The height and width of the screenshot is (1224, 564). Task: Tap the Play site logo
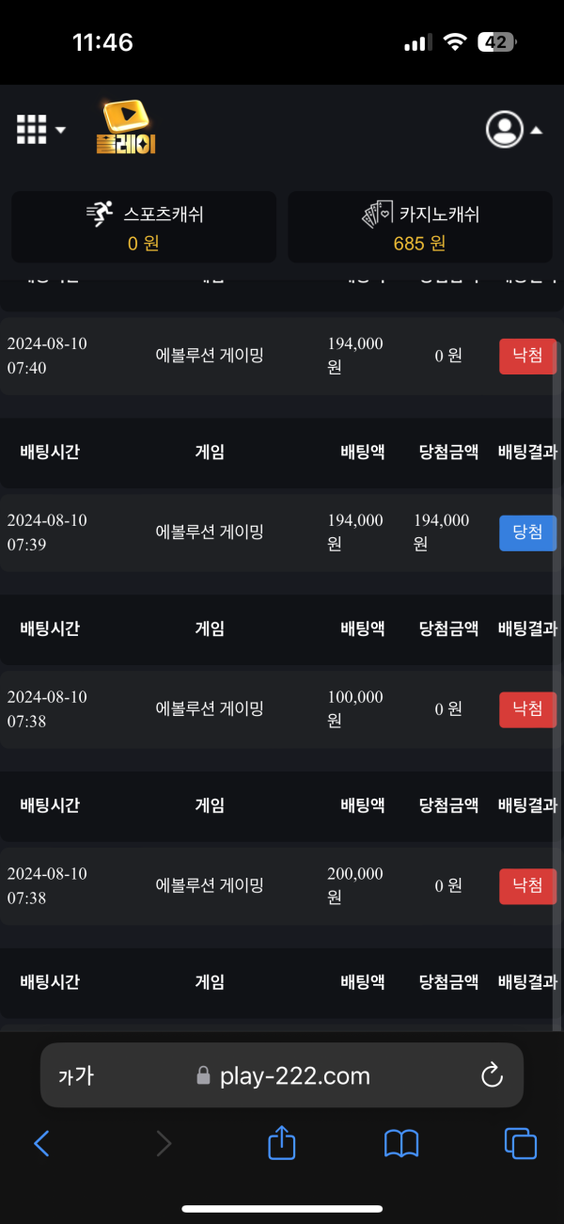126,127
